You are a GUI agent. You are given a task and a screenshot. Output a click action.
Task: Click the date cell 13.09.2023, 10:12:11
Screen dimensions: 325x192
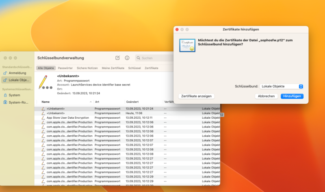139,118
